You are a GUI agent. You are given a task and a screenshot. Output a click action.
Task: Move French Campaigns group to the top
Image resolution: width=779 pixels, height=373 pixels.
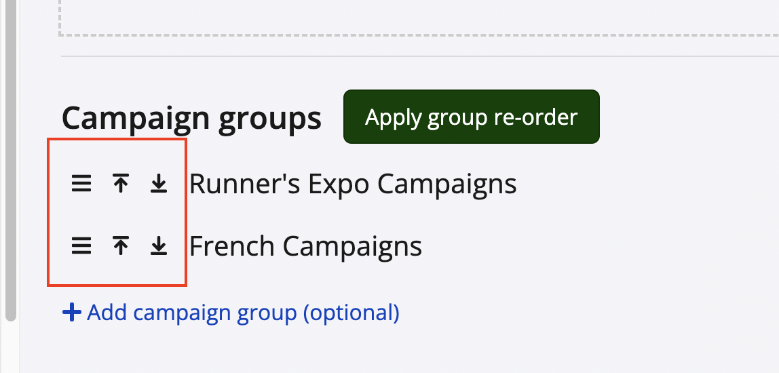(121, 246)
